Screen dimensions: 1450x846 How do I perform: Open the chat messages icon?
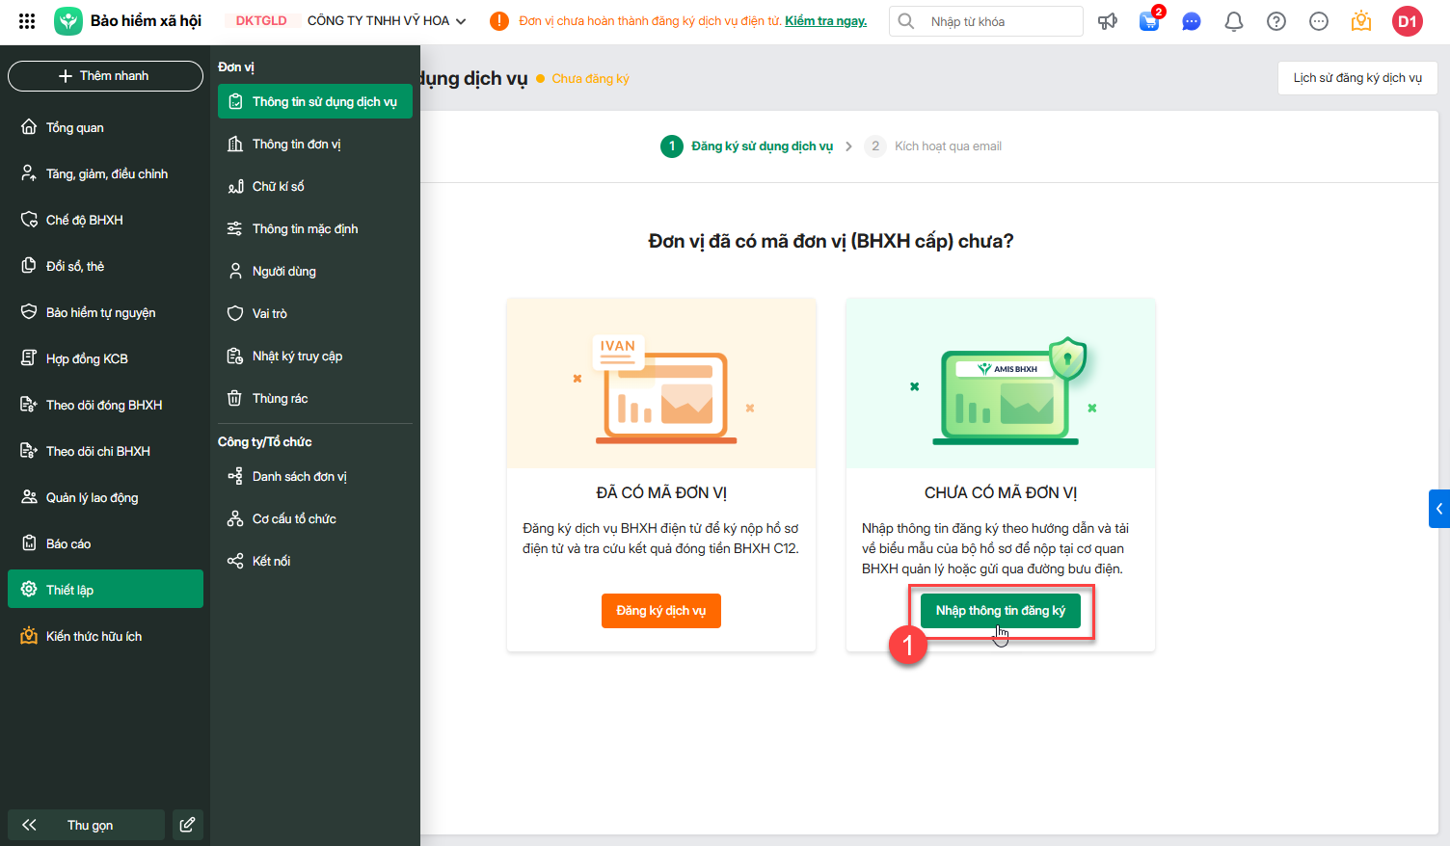click(x=1192, y=21)
